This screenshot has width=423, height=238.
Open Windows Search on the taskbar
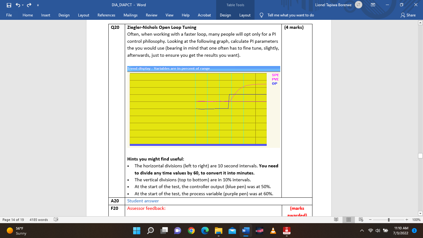pos(150,231)
